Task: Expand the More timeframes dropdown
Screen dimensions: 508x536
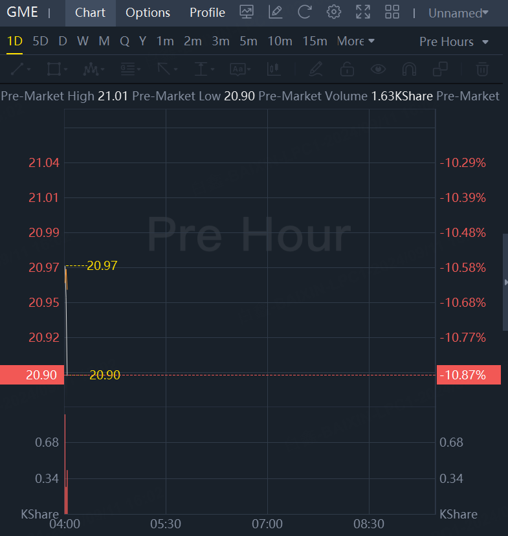Action: (356, 41)
